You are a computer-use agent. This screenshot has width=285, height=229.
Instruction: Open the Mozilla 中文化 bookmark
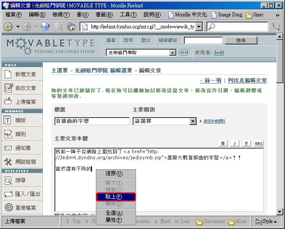187,15
